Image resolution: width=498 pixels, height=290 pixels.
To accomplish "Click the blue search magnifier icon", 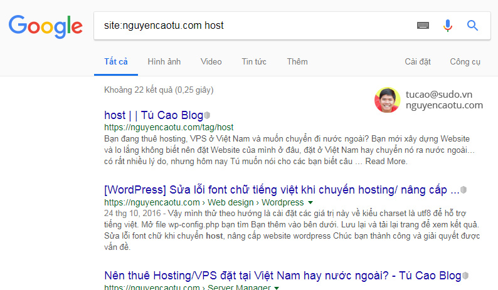I will click(472, 26).
